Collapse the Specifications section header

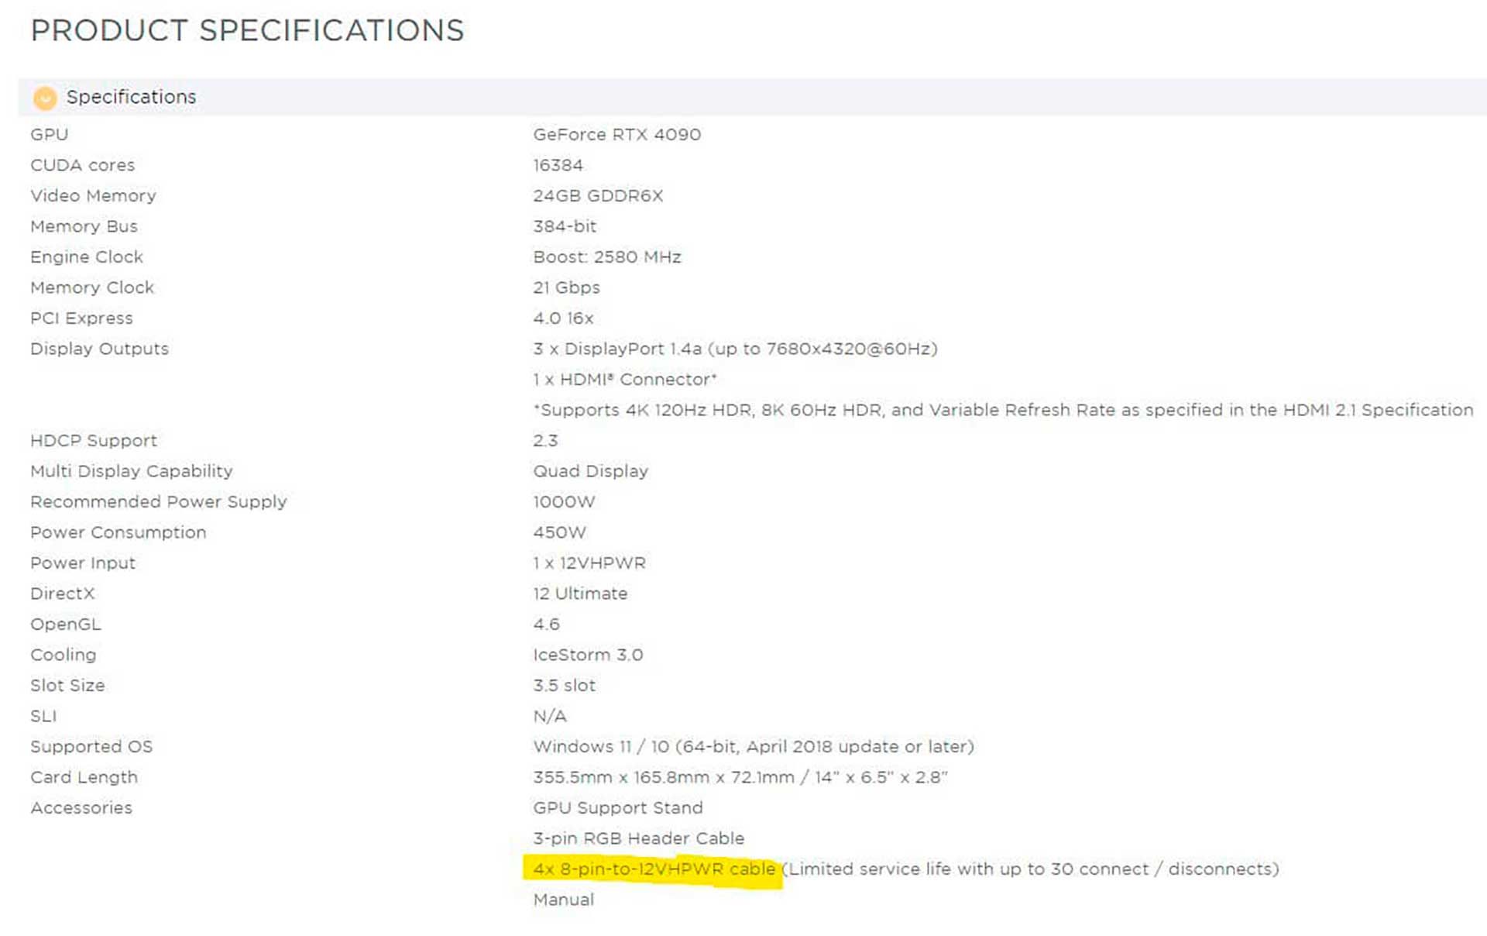[x=131, y=98]
